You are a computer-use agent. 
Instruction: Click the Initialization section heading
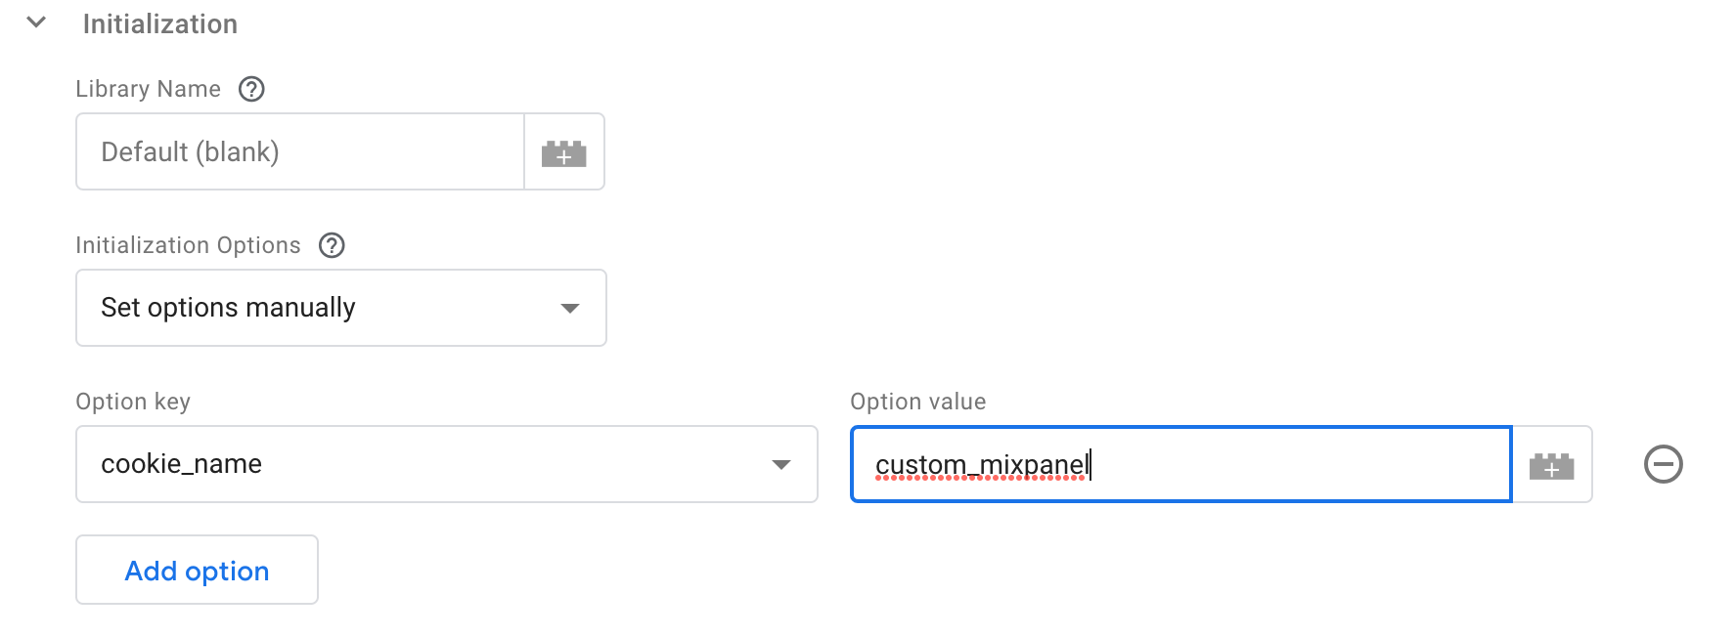160,23
